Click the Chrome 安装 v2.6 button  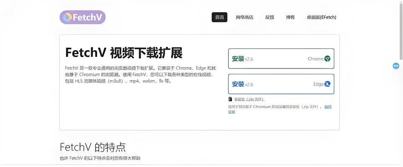click(x=281, y=58)
